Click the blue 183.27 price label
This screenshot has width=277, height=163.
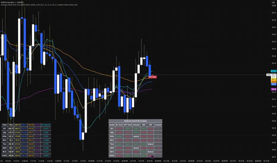pos(274,84)
